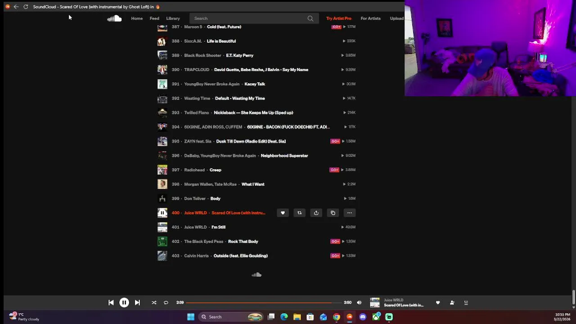Click the Radiohead Creep artwork thumbnail
Image resolution: width=576 pixels, height=324 pixels.
(x=162, y=170)
